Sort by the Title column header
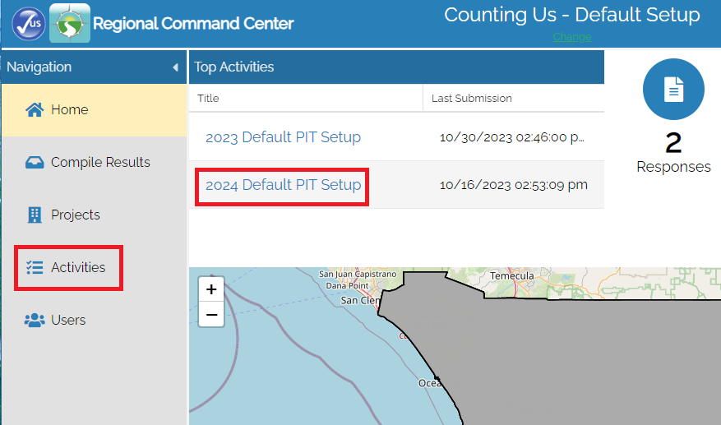 [x=209, y=99]
